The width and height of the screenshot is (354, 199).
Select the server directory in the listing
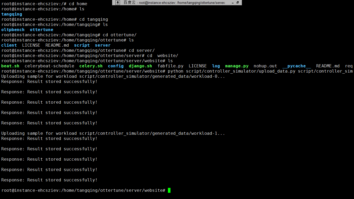click(103, 45)
